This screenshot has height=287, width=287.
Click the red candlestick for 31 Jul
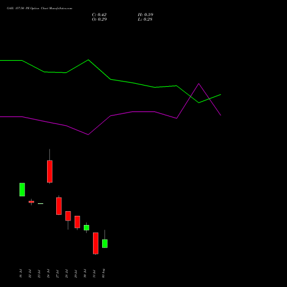(96, 243)
